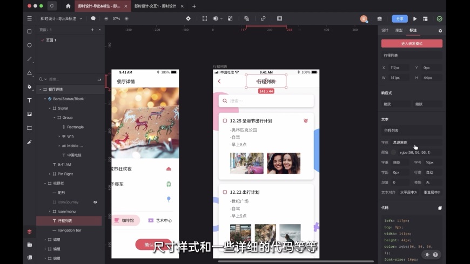Expand the icon/menu layer
Screen dimensions: 470x264
point(50,212)
